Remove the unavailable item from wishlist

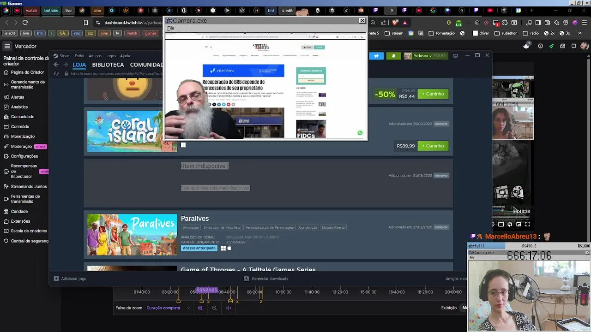[441, 176]
